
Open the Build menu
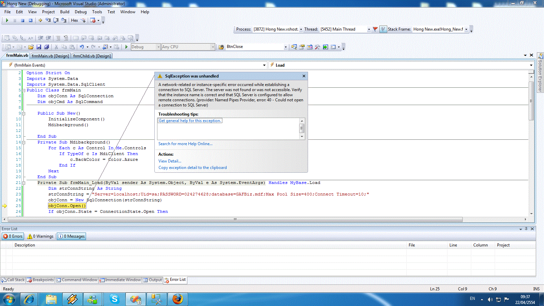65,12
